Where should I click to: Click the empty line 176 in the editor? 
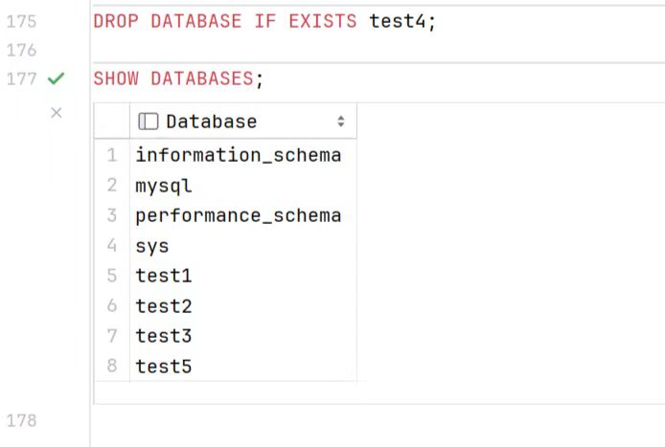378,50
